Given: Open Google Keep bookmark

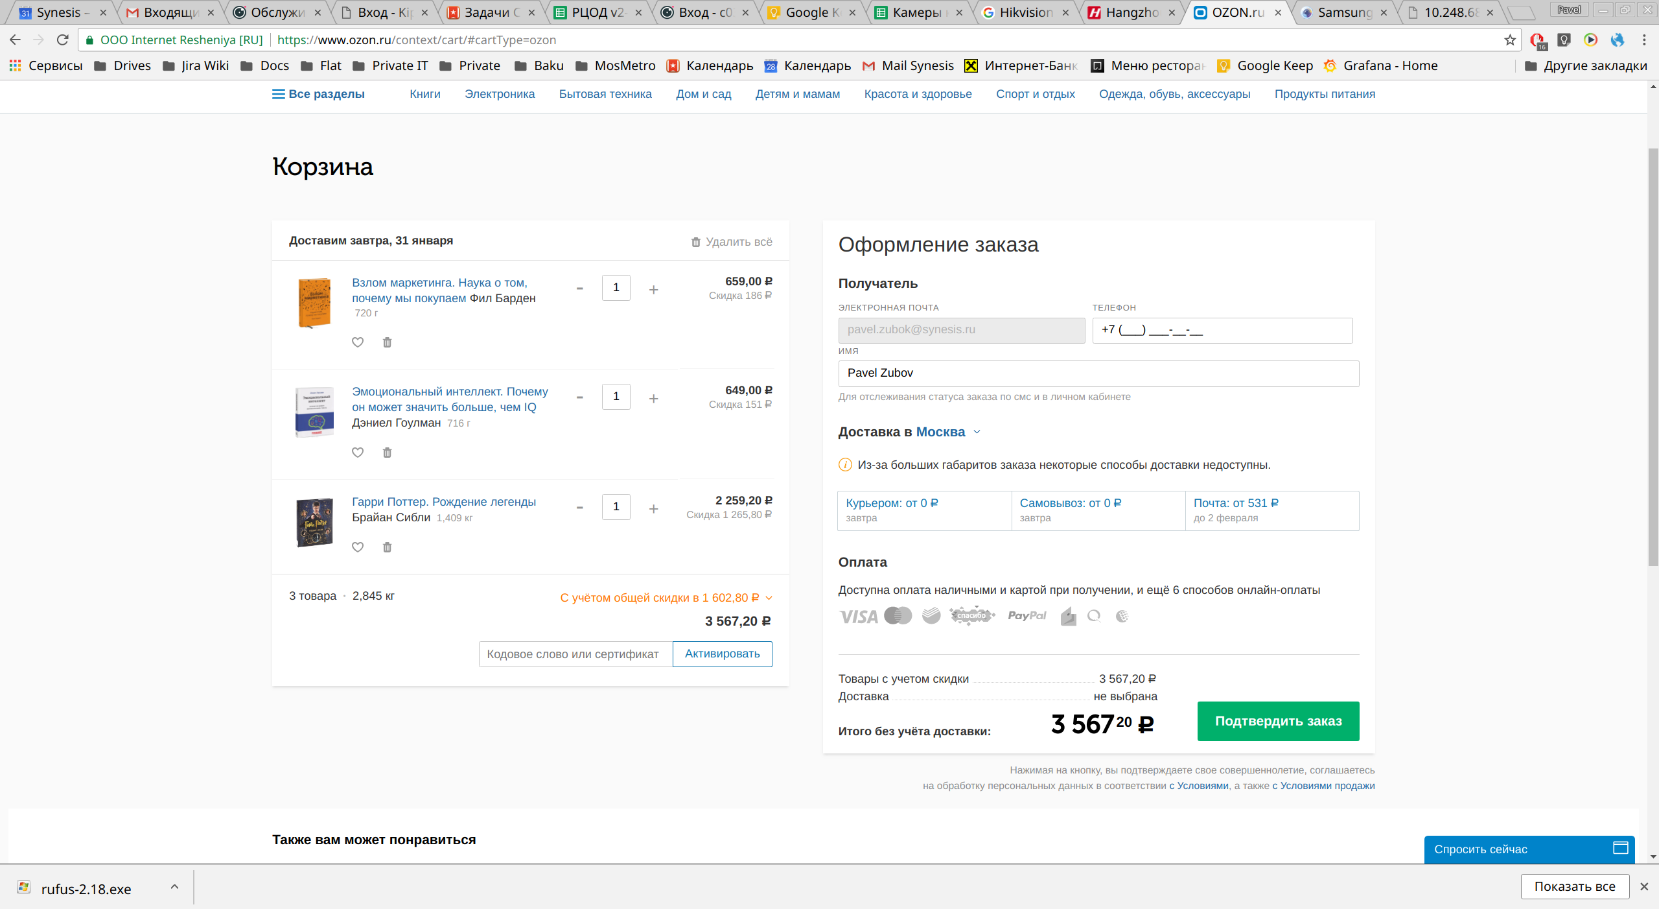Looking at the screenshot, I should coord(1266,66).
